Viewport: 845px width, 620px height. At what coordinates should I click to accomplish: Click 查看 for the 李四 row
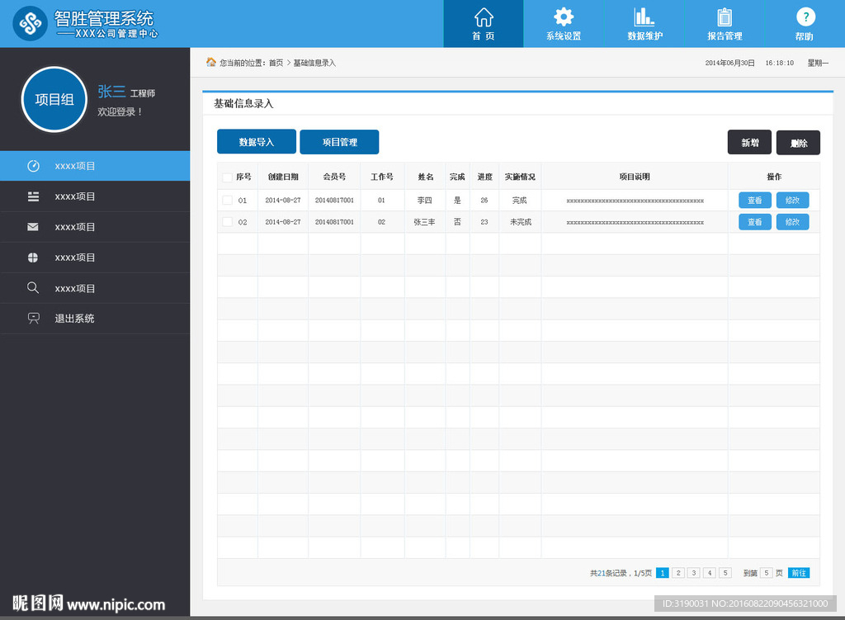tap(755, 201)
